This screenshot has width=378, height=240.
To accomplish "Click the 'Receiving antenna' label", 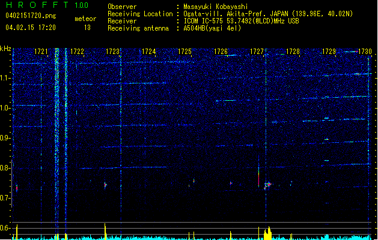I will 138,28.
